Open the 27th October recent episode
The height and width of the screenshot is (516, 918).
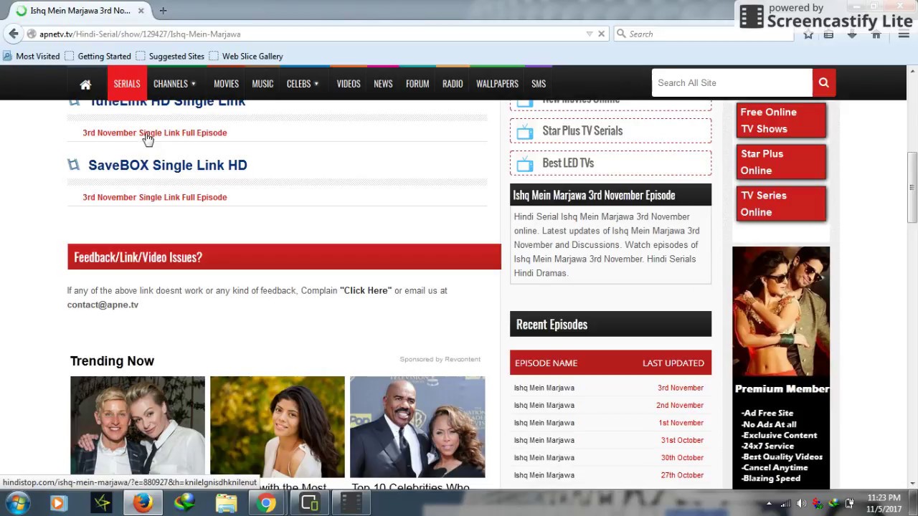[x=610, y=475]
